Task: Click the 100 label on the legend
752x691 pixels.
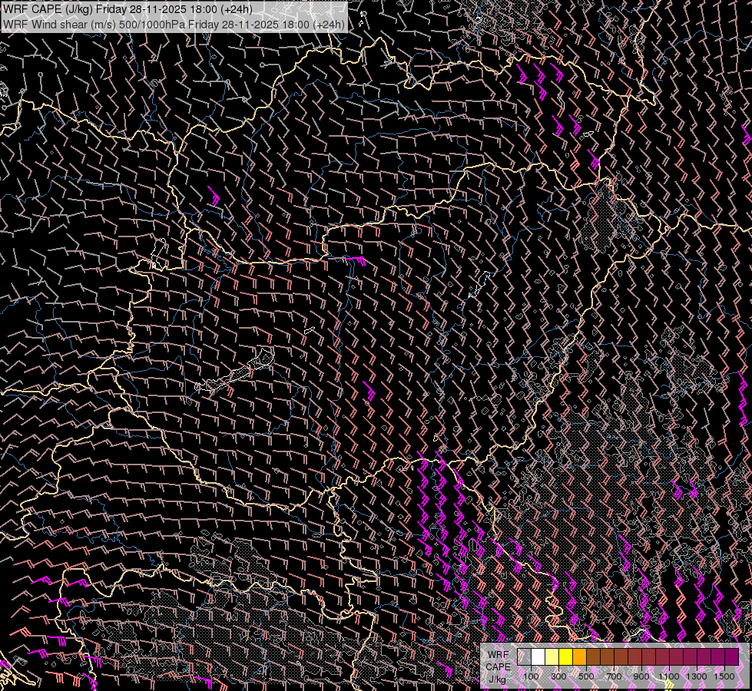Action: (531, 676)
